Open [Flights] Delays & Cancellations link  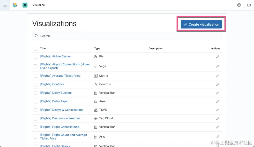[x=62, y=110]
